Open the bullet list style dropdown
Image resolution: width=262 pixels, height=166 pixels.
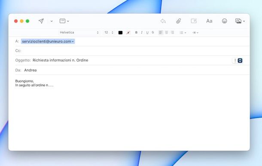pyautogui.click(x=183, y=33)
